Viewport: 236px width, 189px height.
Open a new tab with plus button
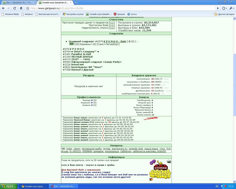click(76, 3)
